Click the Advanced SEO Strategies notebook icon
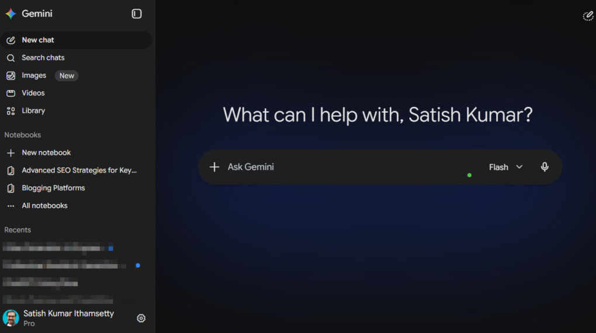The height and width of the screenshot is (333, 596). coord(11,171)
